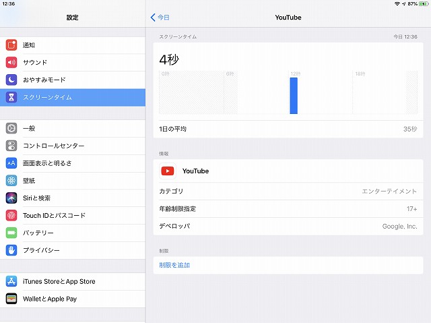This screenshot has height=323, width=431.
Task: Tap the 設定 sidebar title
Action: (x=73, y=18)
